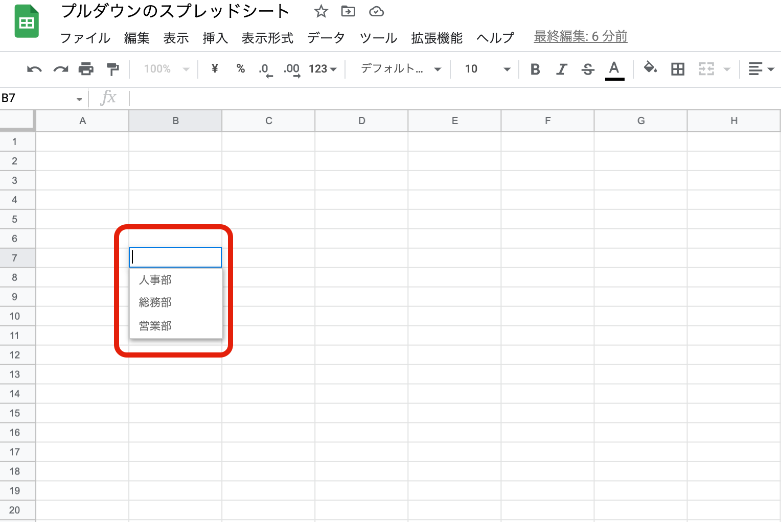Decrease decimal places

pos(265,69)
